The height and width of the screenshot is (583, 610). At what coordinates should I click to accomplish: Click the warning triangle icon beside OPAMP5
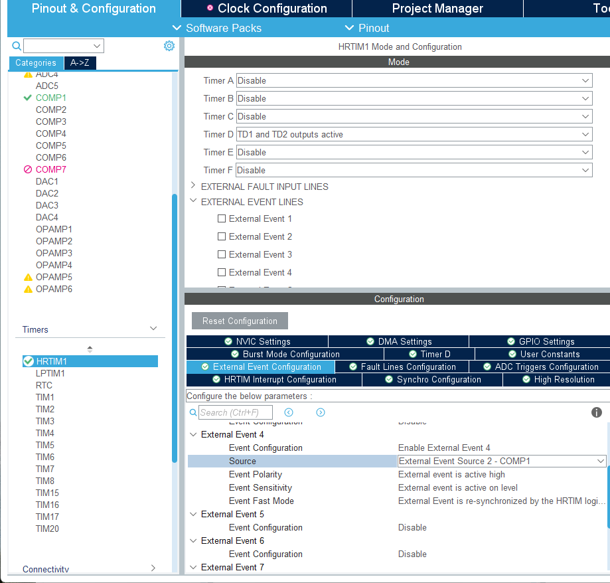[x=27, y=277]
